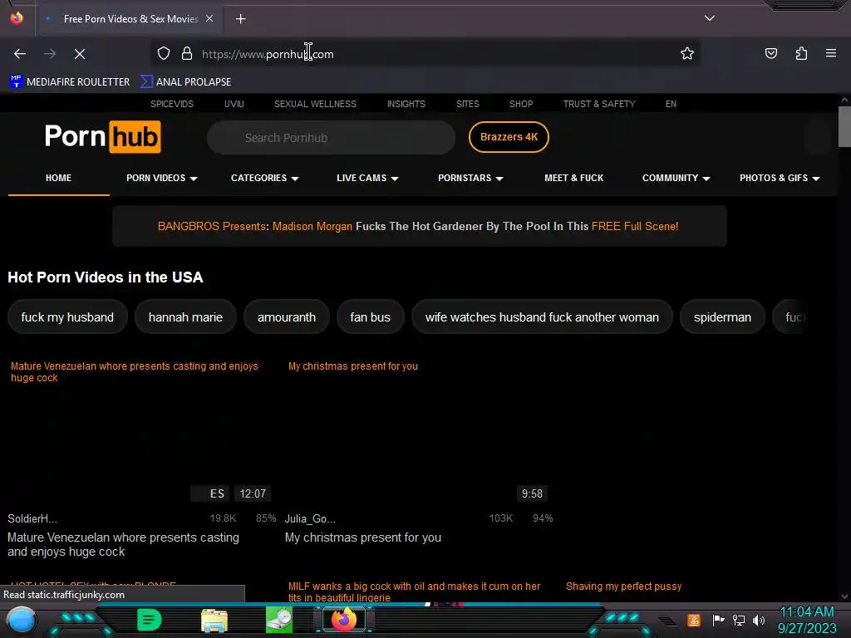Select the amouranth search chip

pyautogui.click(x=287, y=317)
